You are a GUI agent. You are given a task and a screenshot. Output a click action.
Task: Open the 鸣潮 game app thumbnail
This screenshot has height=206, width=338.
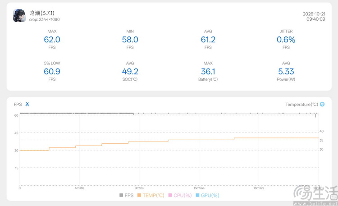pyautogui.click(x=20, y=15)
